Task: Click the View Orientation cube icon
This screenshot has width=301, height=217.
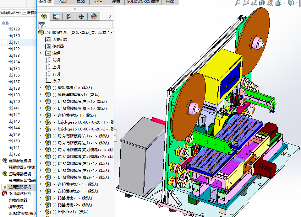Action: point(278,3)
